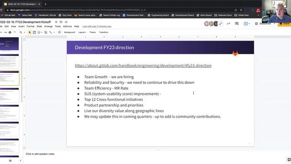Open the explore icon in the bottom-right corner
This screenshot has height=164, width=291.
289,159
